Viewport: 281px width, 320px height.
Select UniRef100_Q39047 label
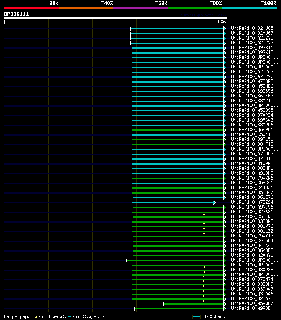(x=252, y=289)
